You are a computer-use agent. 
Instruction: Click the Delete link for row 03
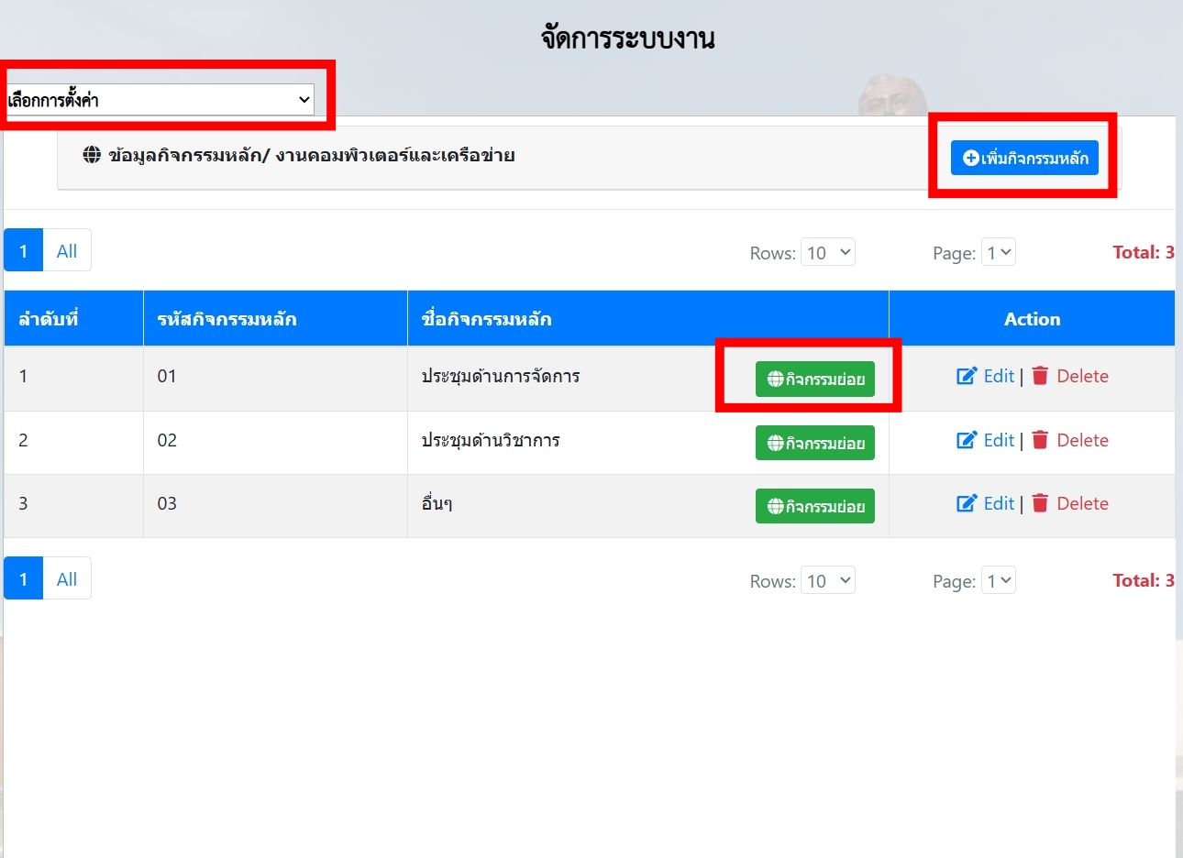click(x=1082, y=503)
